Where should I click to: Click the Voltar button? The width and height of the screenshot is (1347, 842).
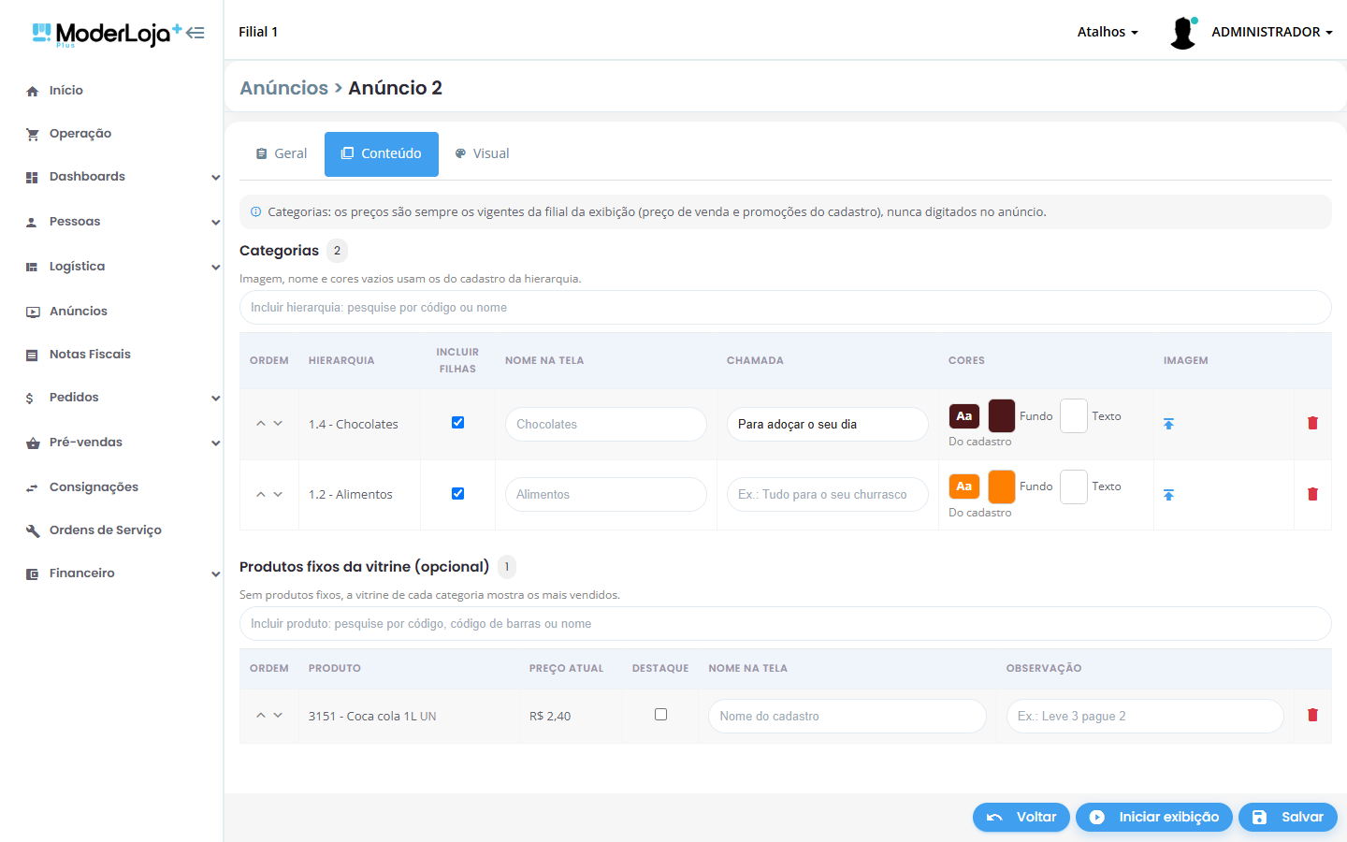[1021, 817]
